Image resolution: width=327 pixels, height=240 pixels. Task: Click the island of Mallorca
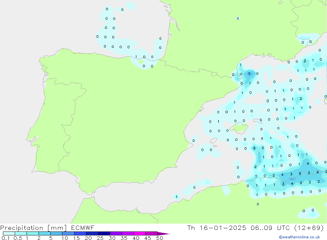tap(240, 128)
